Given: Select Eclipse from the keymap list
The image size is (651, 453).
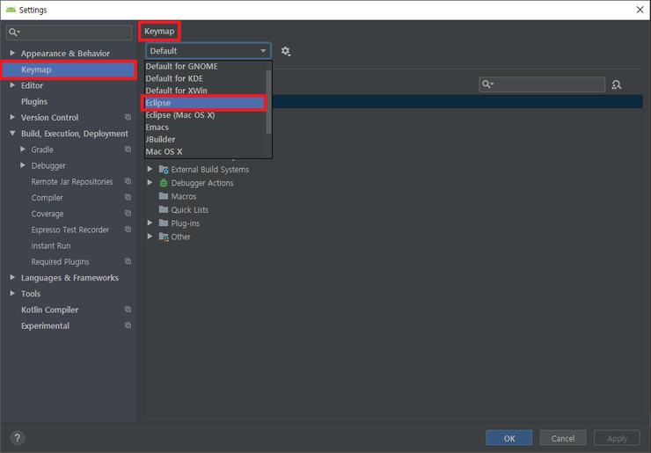Looking at the screenshot, I should [204, 103].
